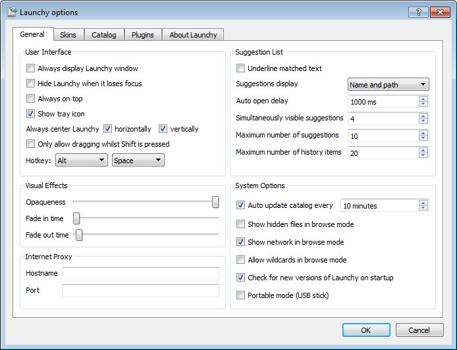
Task: Decrease the Auto open delay value
Action: coord(423,104)
